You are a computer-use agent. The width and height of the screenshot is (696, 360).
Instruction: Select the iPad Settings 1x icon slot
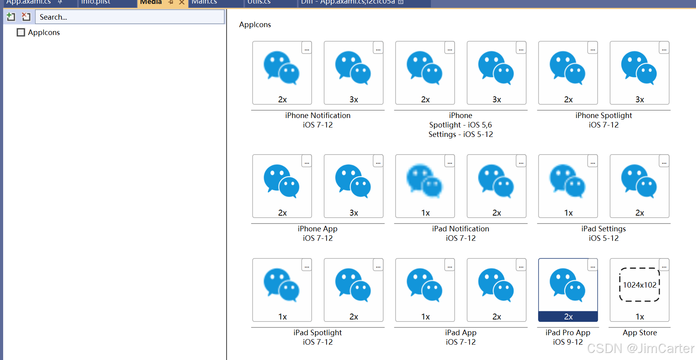568,186
